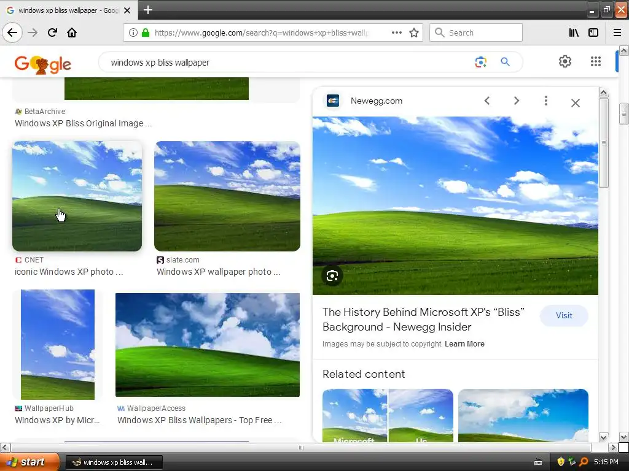Click the Visit button
Viewport: 629px width, 471px height.
[x=564, y=316]
